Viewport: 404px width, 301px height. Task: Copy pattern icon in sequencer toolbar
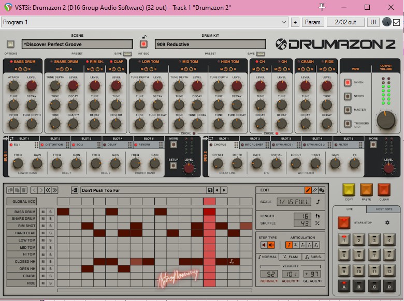pyautogui.click(x=10, y=190)
